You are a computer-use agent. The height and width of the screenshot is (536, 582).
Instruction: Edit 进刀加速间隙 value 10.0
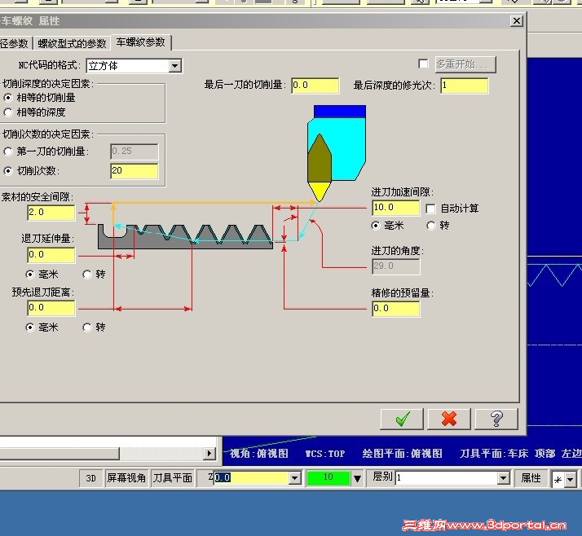pyautogui.click(x=396, y=208)
